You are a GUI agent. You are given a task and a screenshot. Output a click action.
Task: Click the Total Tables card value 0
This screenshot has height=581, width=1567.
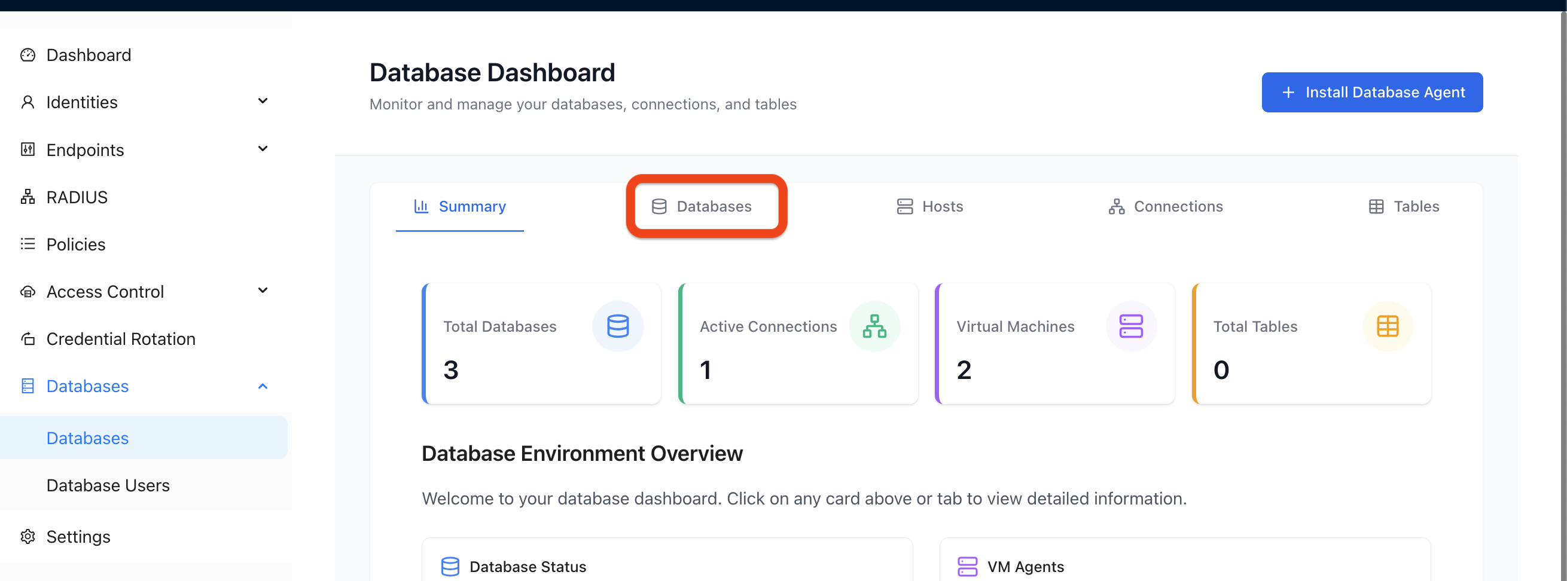[1221, 370]
